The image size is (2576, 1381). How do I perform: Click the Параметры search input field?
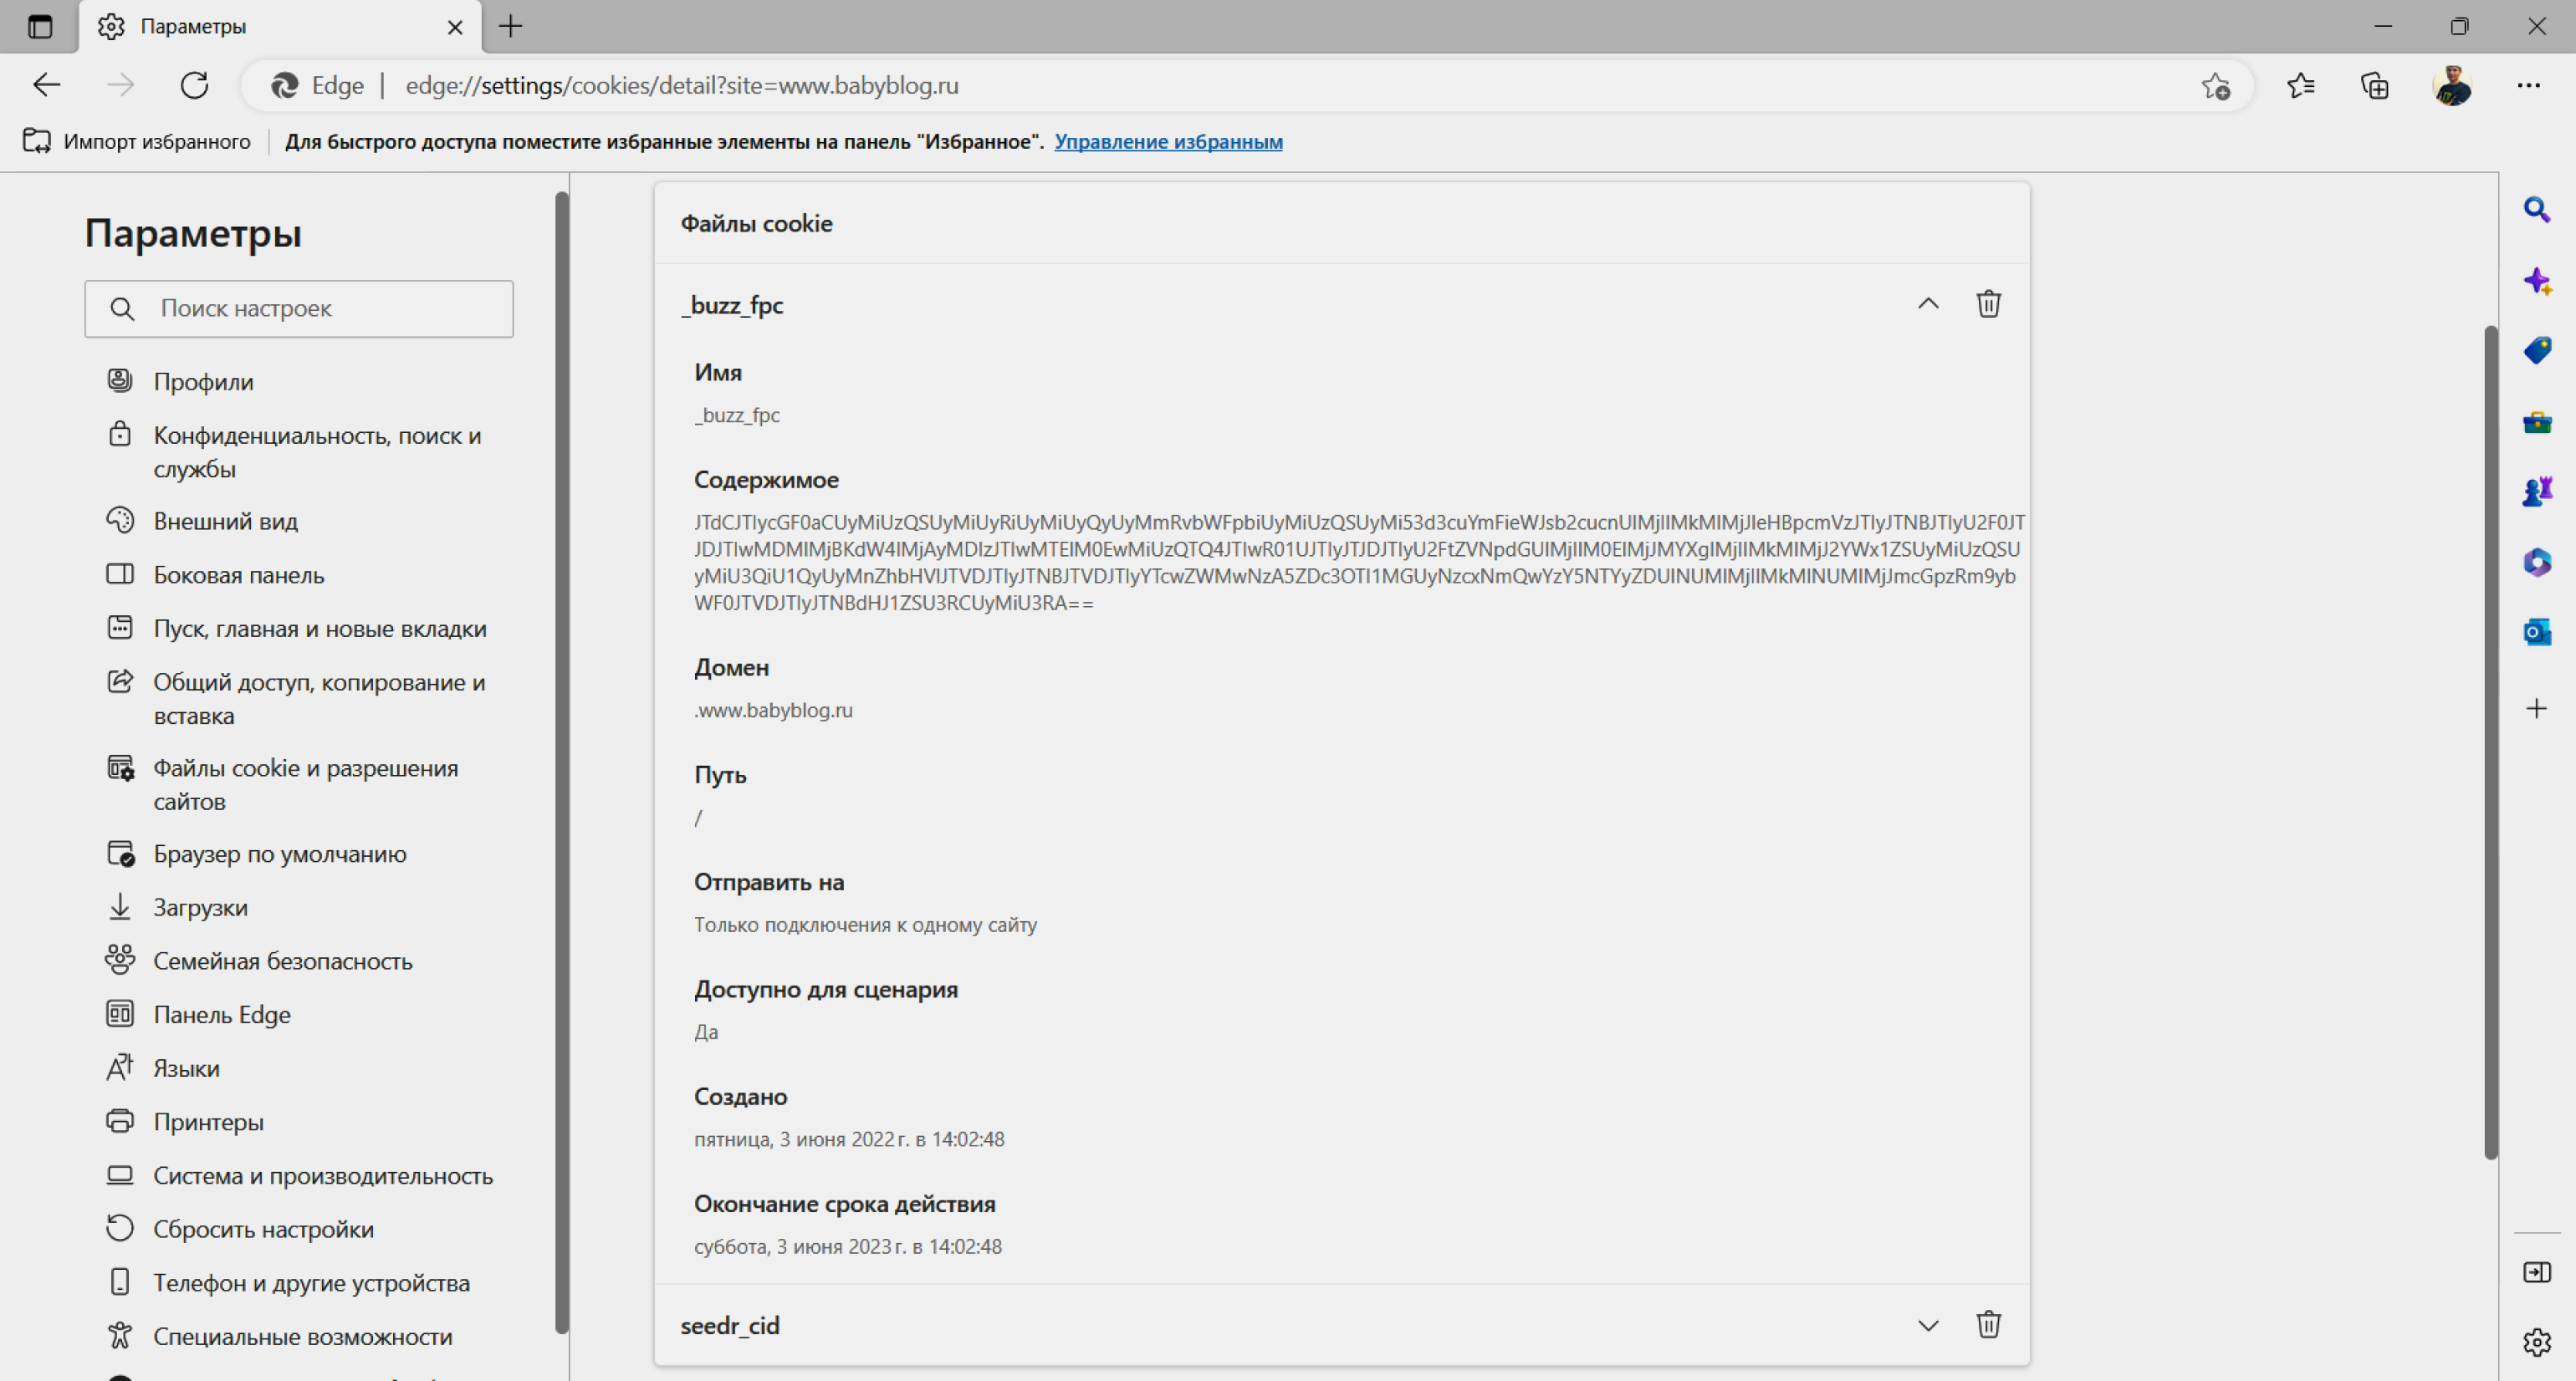click(296, 307)
